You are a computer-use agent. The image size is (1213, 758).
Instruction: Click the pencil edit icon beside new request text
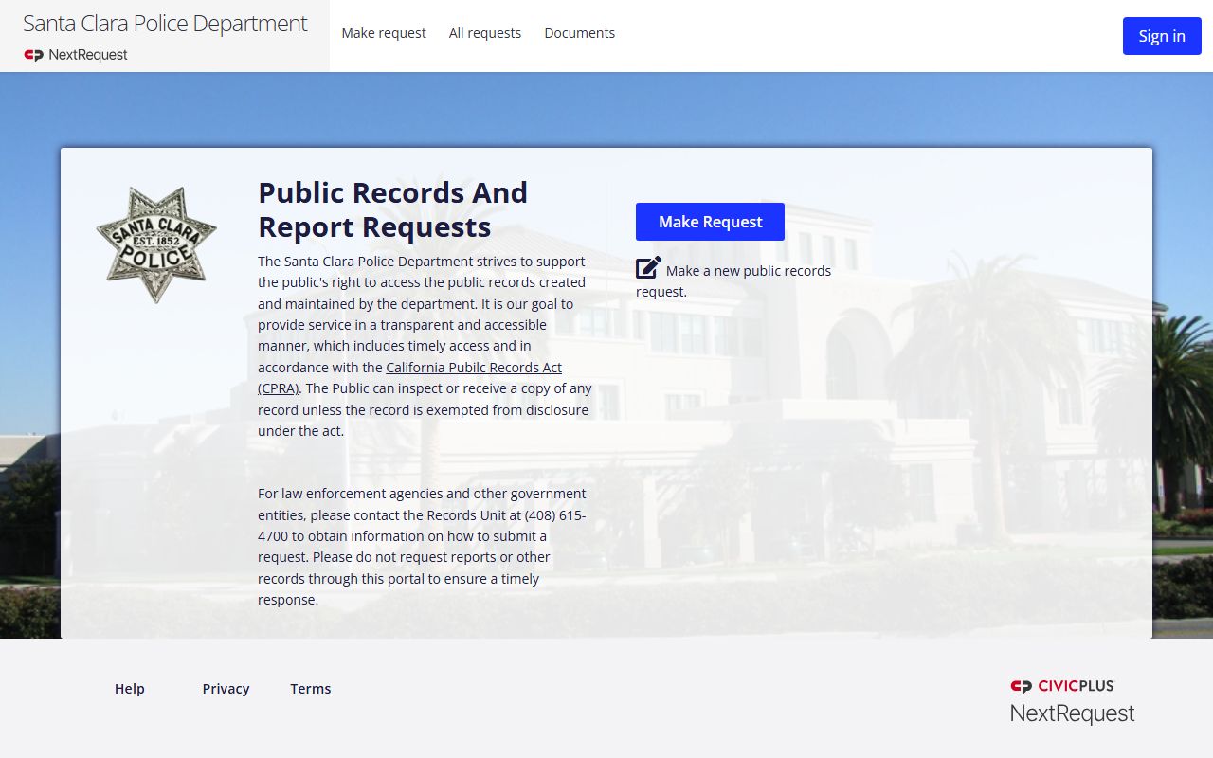[648, 268]
